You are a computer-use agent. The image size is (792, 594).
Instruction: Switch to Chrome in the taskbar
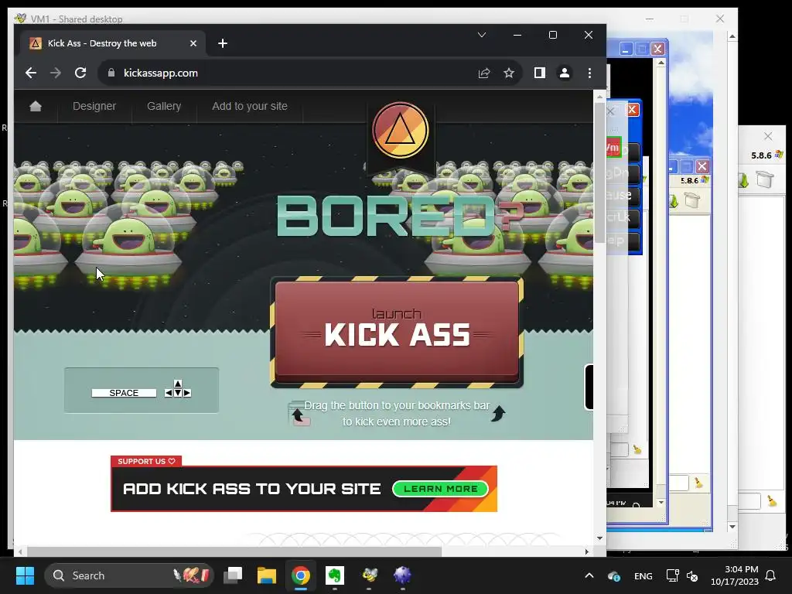click(301, 575)
